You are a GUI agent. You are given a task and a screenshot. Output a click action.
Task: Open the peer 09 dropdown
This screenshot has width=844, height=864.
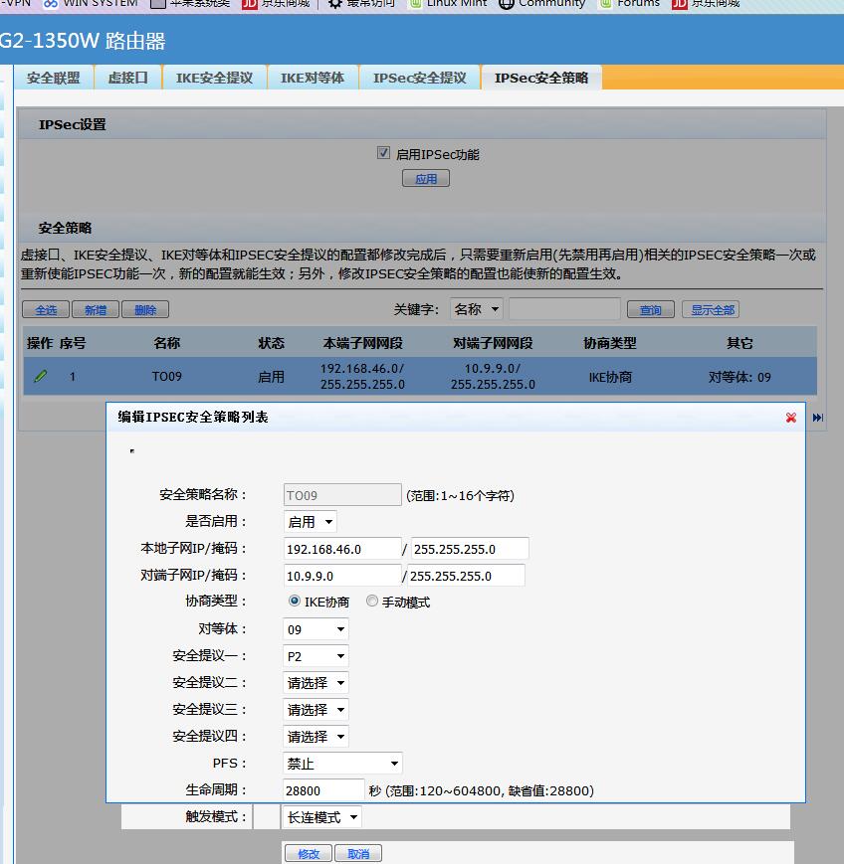[316, 629]
